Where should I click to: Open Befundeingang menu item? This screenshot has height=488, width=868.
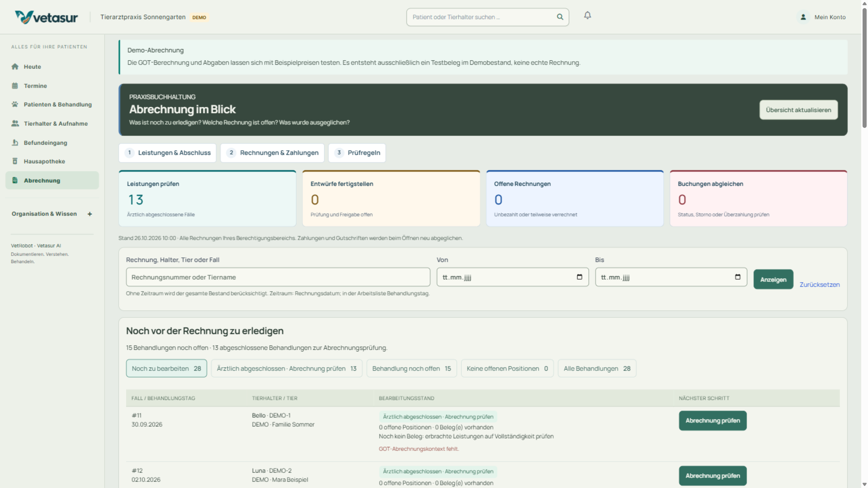52,143
